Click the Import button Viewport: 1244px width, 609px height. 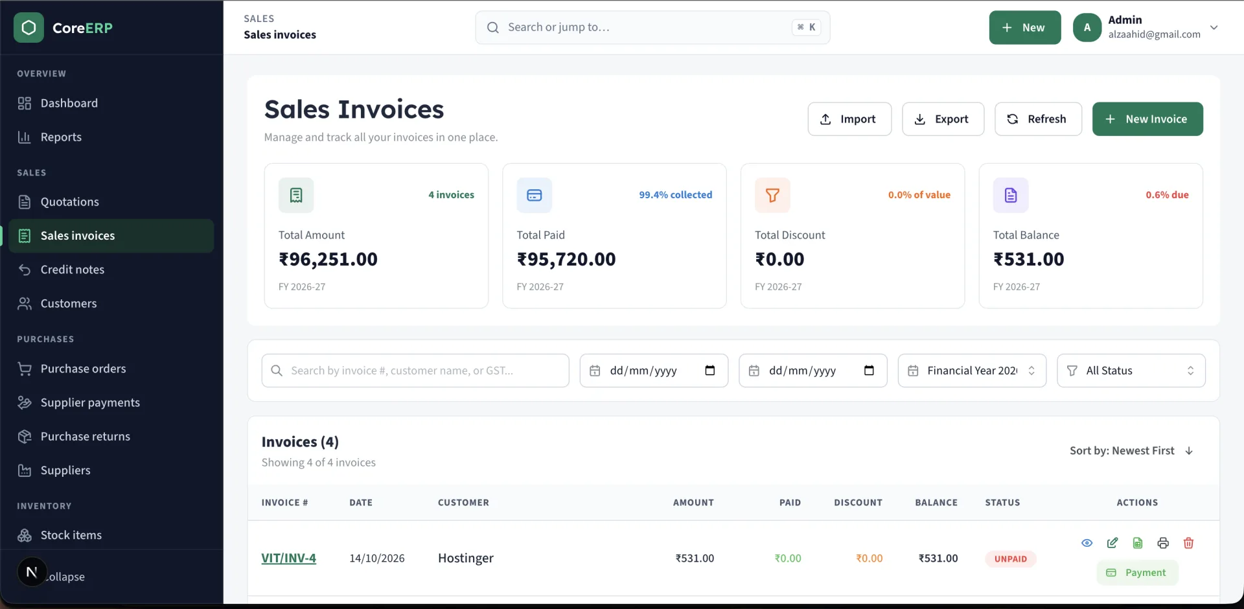(x=849, y=119)
